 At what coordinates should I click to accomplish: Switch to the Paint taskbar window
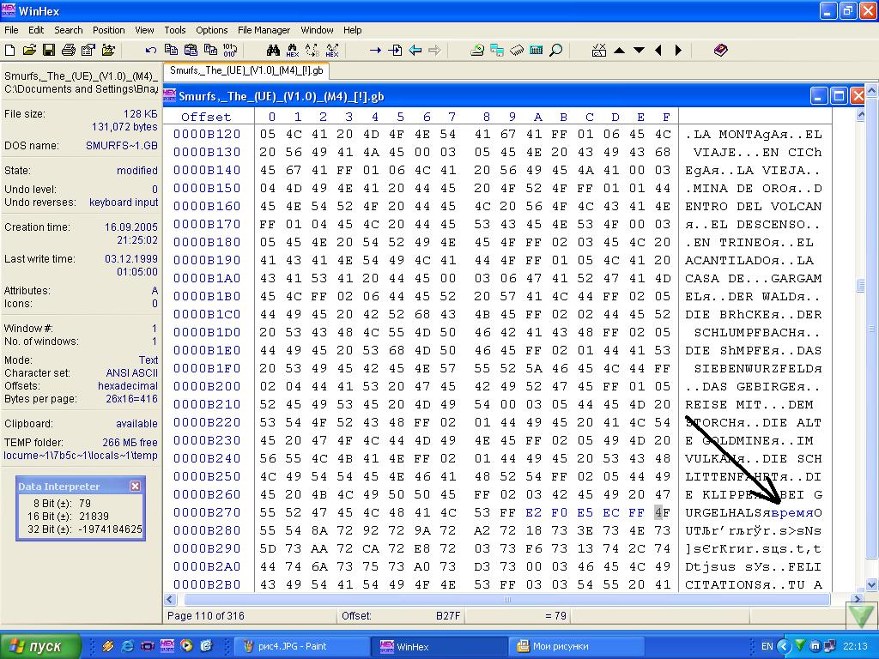coord(300,646)
